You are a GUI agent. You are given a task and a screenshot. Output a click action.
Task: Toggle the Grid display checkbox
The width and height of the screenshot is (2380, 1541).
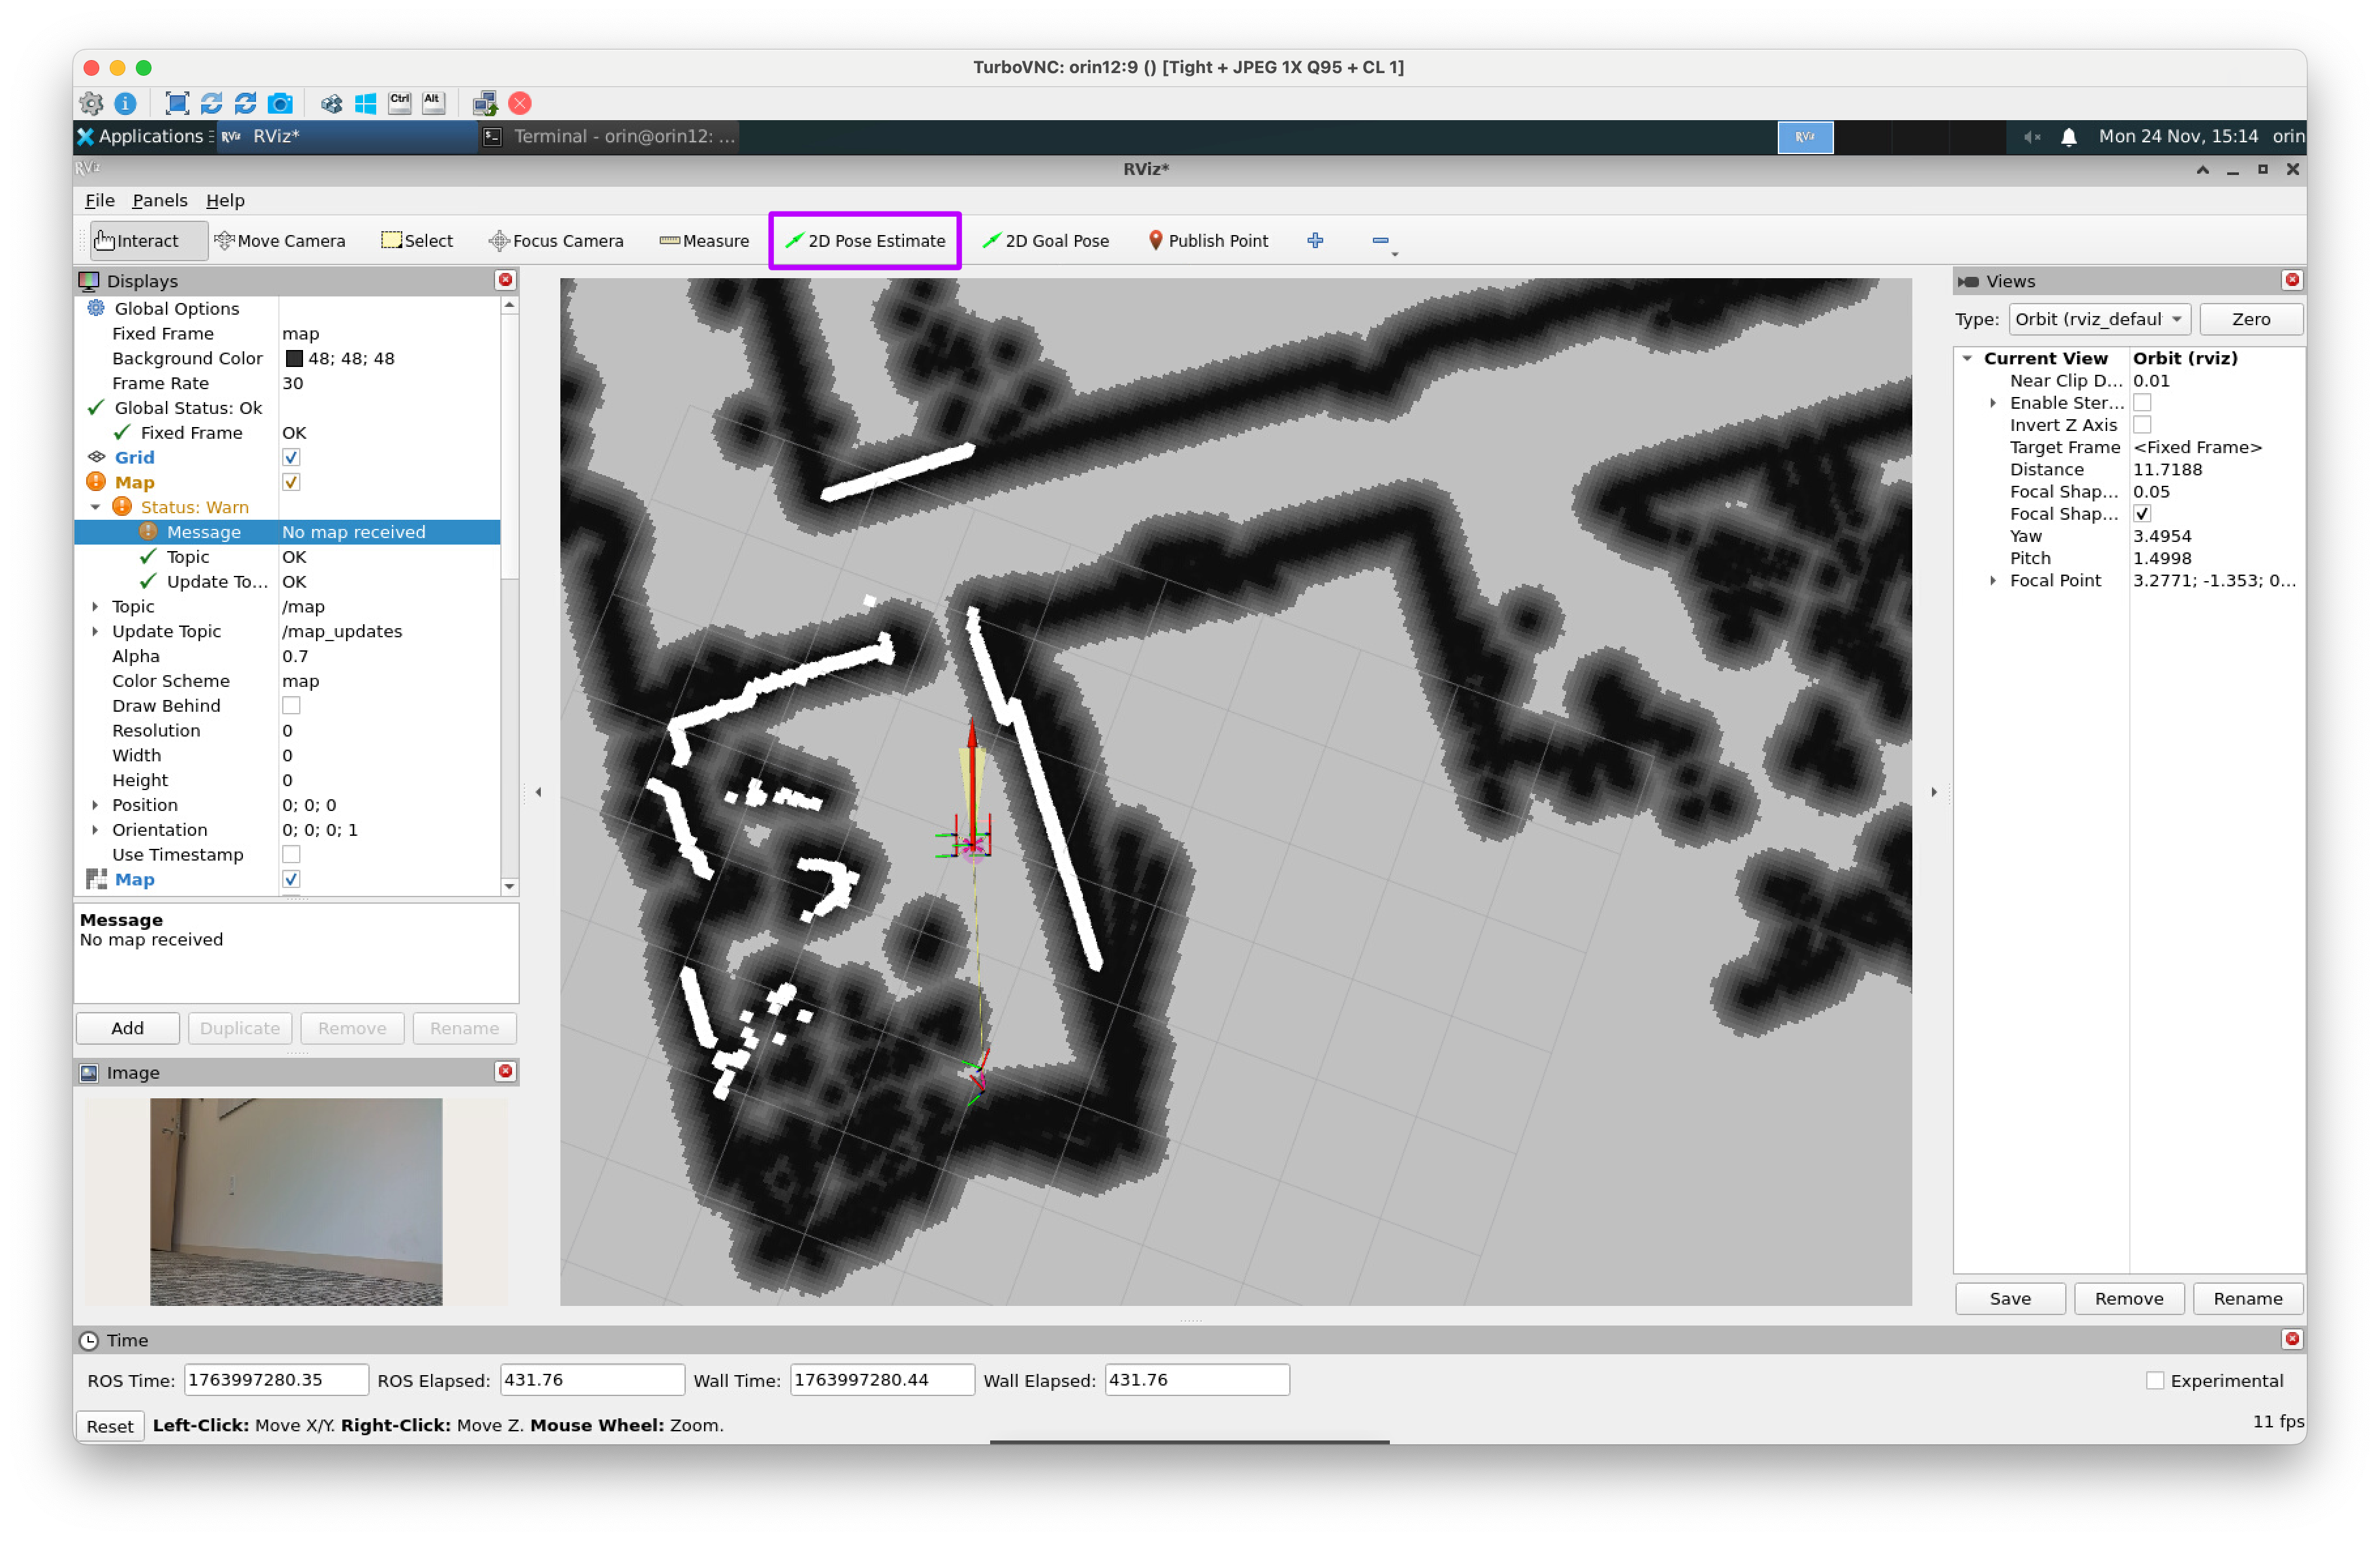pyautogui.click(x=291, y=457)
